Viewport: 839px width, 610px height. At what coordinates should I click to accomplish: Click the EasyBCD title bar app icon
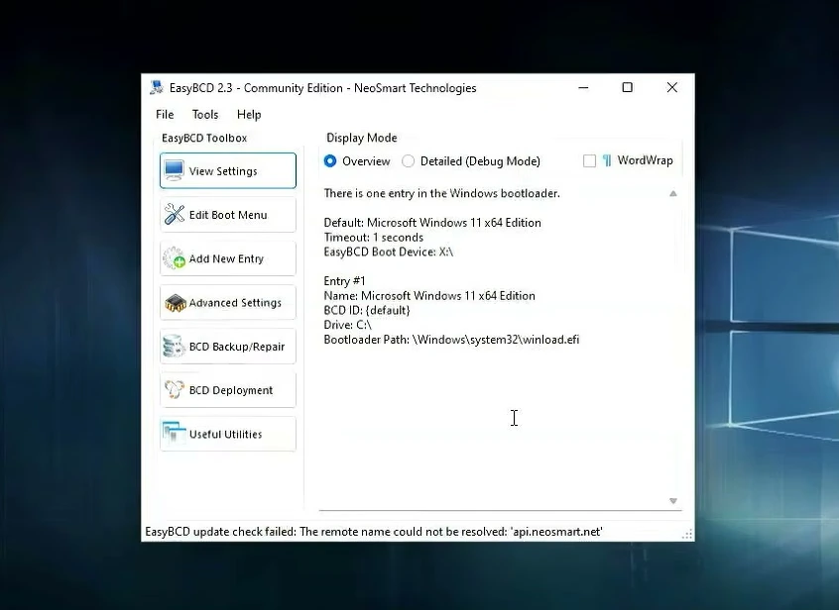click(157, 87)
